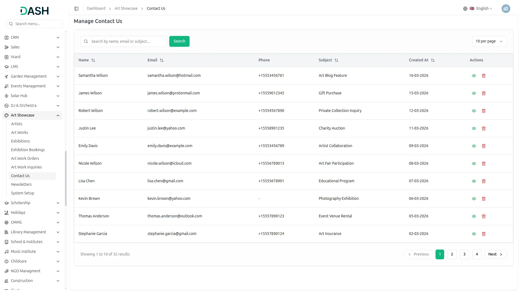The height and width of the screenshot is (292, 520).
Task: Toggle the sidebar collapse icon
Action: [x=76, y=9]
